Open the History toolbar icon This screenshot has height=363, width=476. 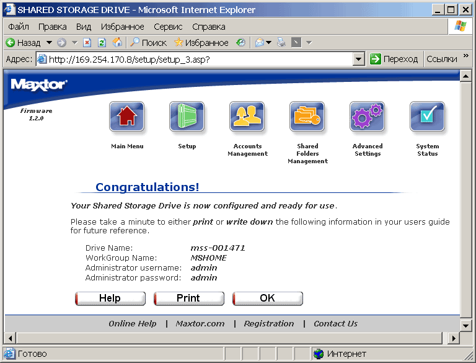(x=240, y=43)
